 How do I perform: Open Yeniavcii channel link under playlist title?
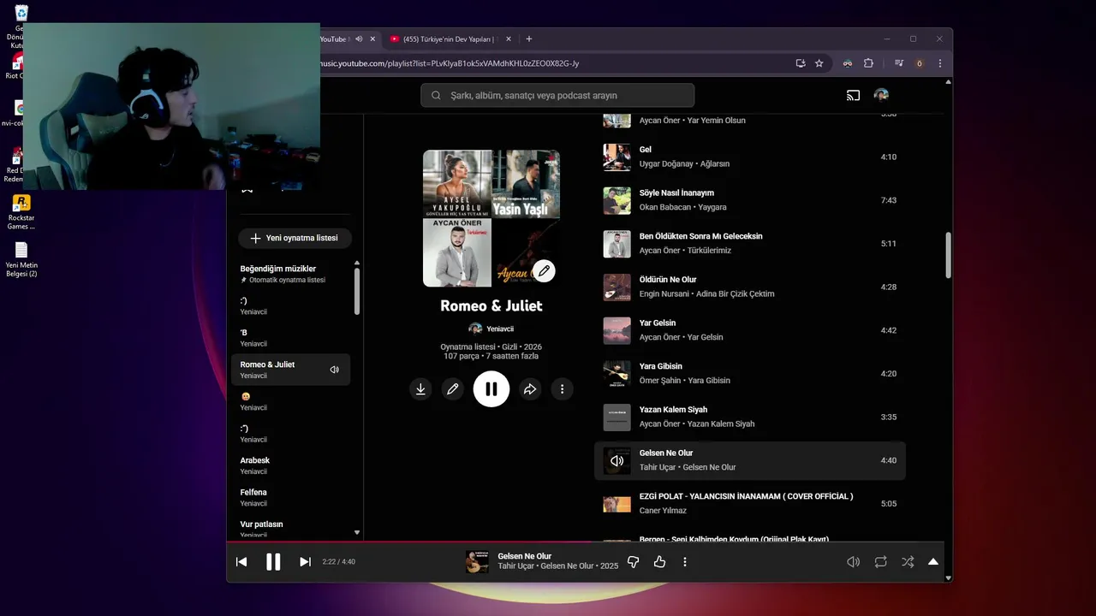[500, 329]
